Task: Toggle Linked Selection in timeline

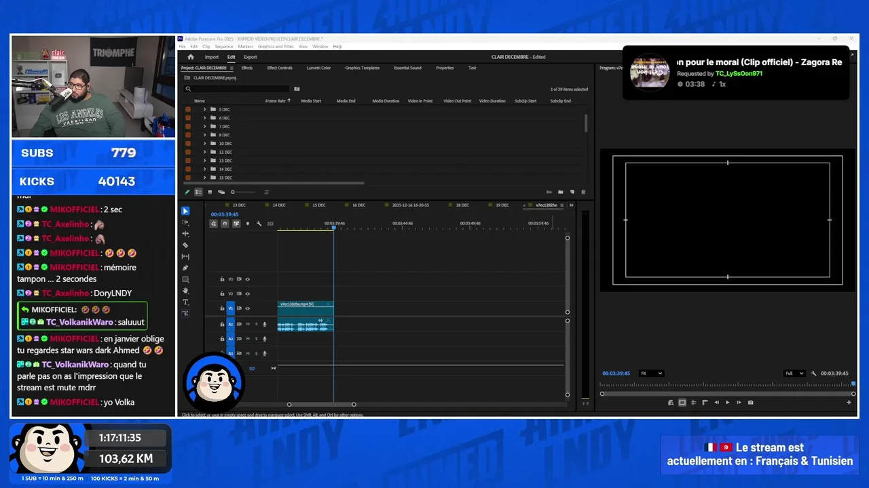Action: pyautogui.click(x=236, y=224)
